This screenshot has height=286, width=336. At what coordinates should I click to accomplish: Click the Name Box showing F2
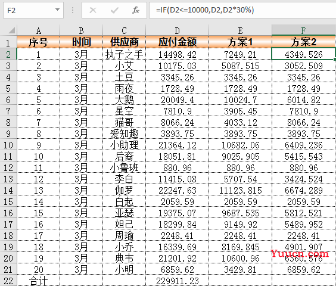[x=33, y=10]
